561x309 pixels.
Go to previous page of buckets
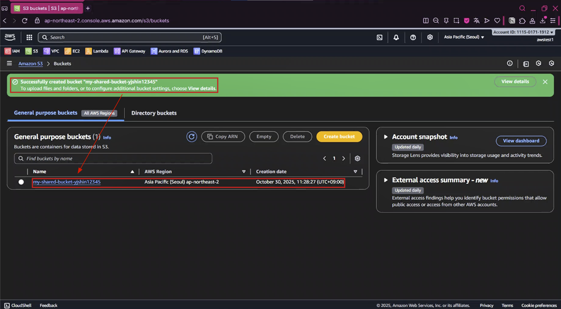[x=324, y=158]
